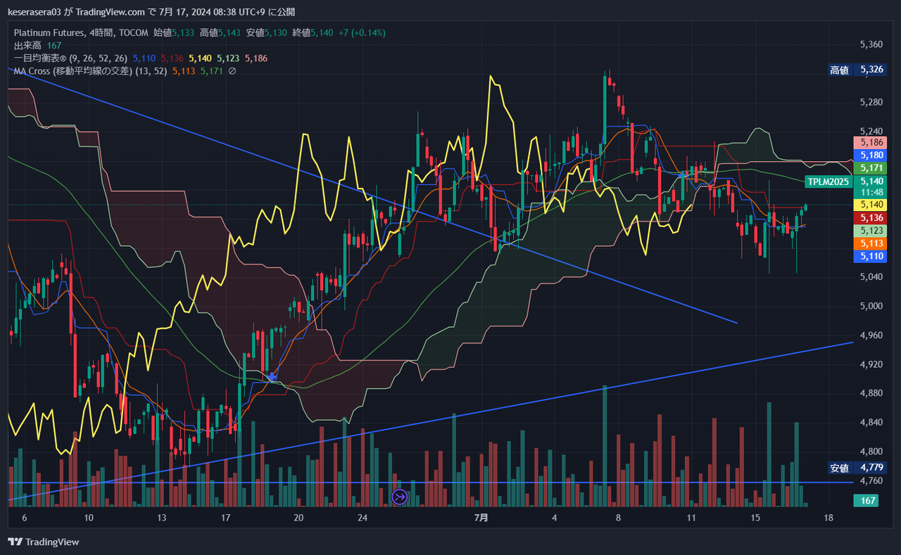Click the 5,280 price scale label
The width and height of the screenshot is (901, 555).
click(x=871, y=103)
